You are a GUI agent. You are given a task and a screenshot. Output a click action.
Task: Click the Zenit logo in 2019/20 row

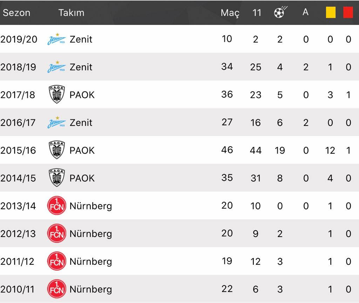click(x=56, y=39)
